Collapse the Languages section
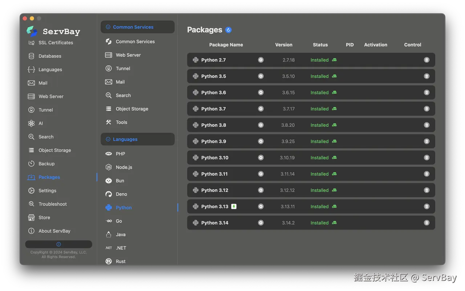 pyautogui.click(x=108, y=139)
